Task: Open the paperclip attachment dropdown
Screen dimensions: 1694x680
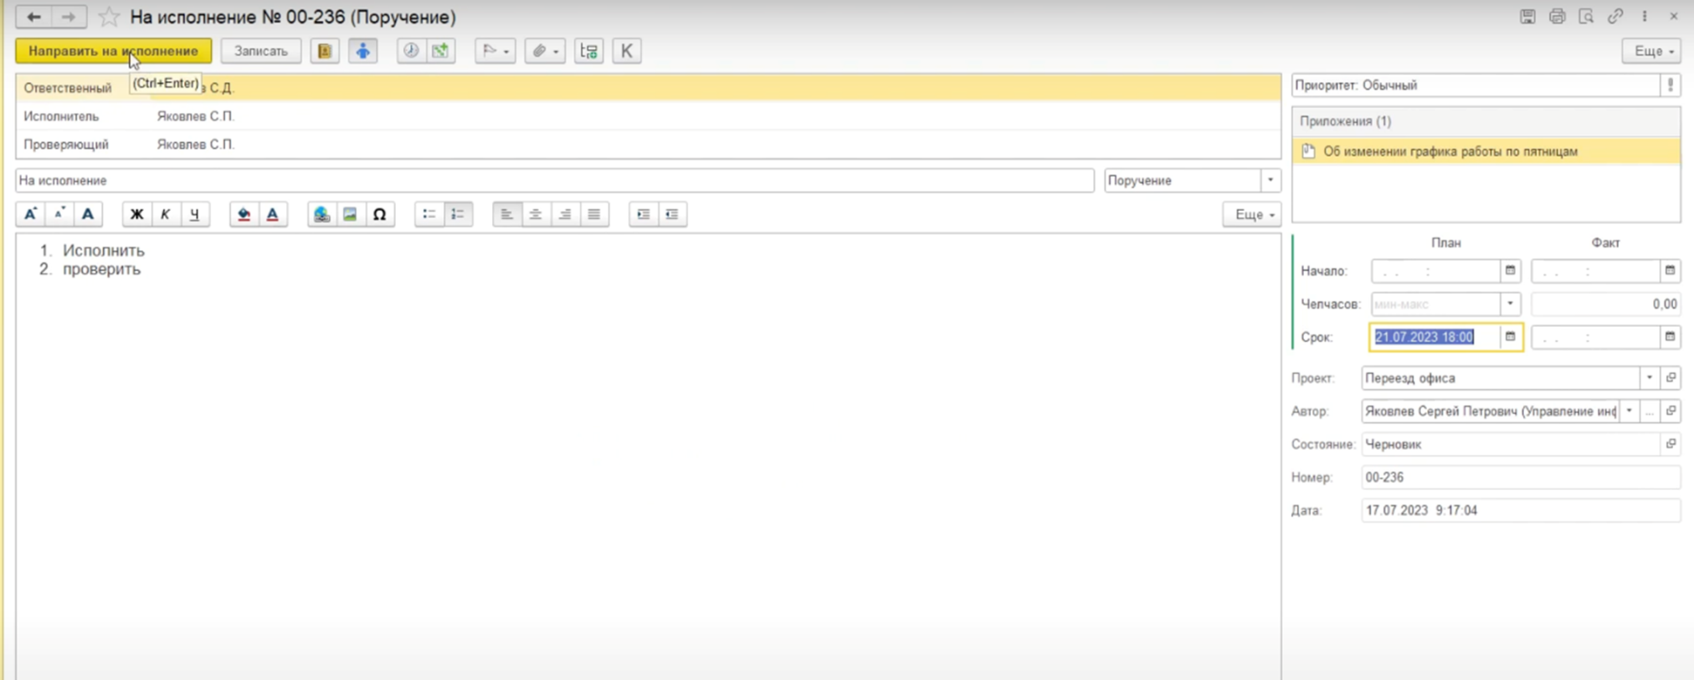Action: coord(545,51)
